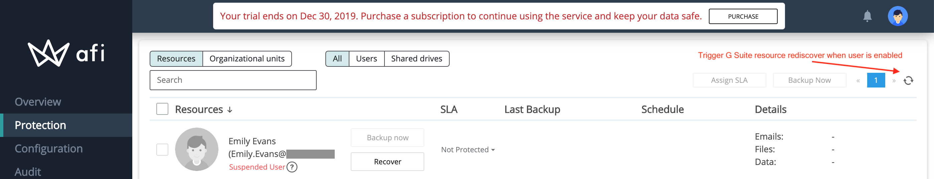The width and height of the screenshot is (934, 179).
Task: Open Overview in the sidebar
Action: 38,102
